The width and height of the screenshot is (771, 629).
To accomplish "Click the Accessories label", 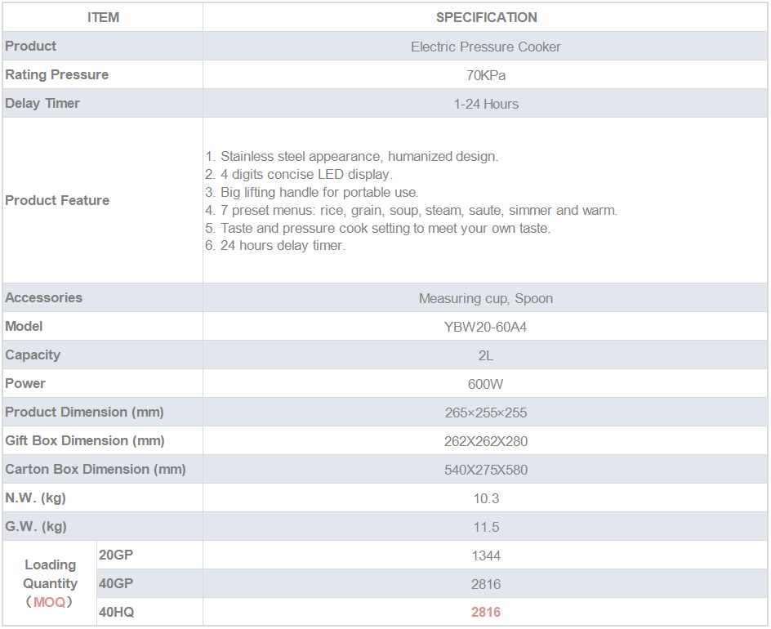I will 44,297.
